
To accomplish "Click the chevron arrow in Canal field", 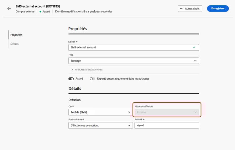I will point(129,112).
